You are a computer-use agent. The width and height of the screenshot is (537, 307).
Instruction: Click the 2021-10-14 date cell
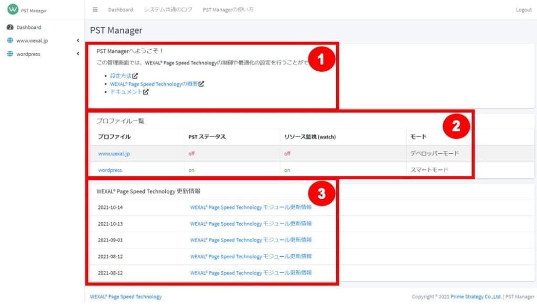click(110, 207)
